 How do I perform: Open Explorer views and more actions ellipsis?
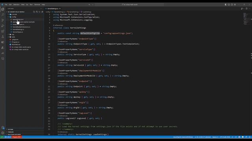click(x=41, y=9)
